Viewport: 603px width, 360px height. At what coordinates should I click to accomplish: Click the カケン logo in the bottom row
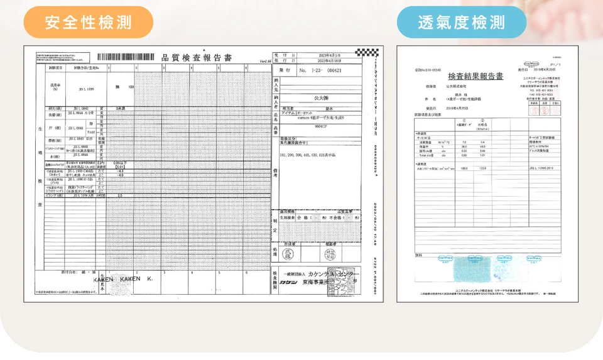click(288, 282)
